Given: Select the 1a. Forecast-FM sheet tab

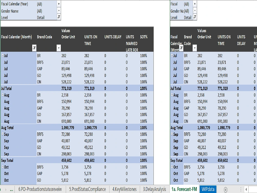Looking at the screenshot, I should [x=184, y=189].
